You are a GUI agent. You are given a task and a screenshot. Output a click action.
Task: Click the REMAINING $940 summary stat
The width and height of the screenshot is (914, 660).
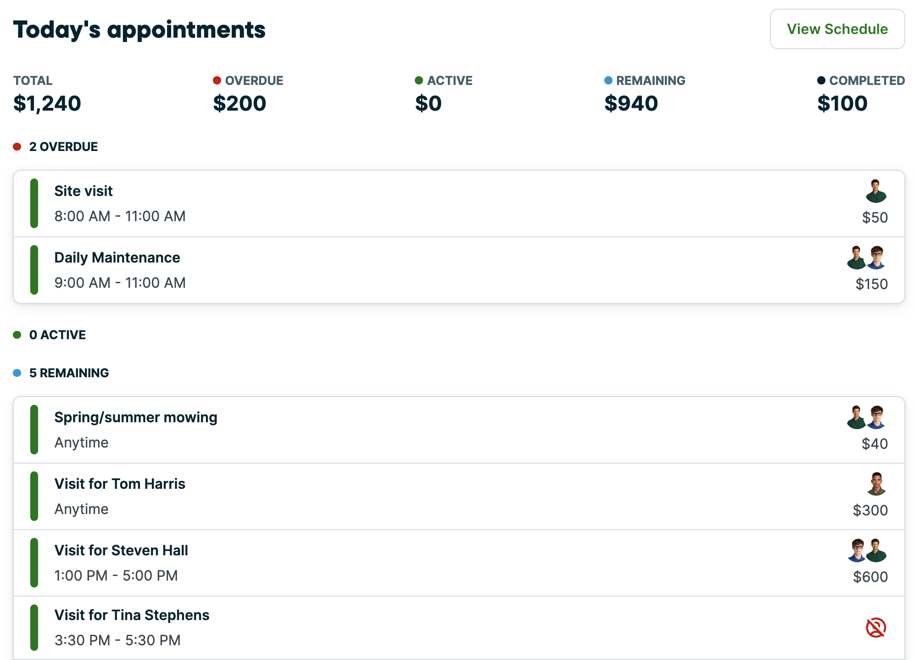click(644, 94)
